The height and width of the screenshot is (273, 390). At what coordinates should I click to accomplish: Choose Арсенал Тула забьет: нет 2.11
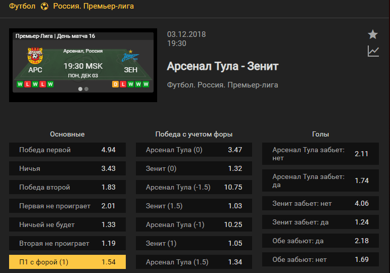[x=321, y=154]
